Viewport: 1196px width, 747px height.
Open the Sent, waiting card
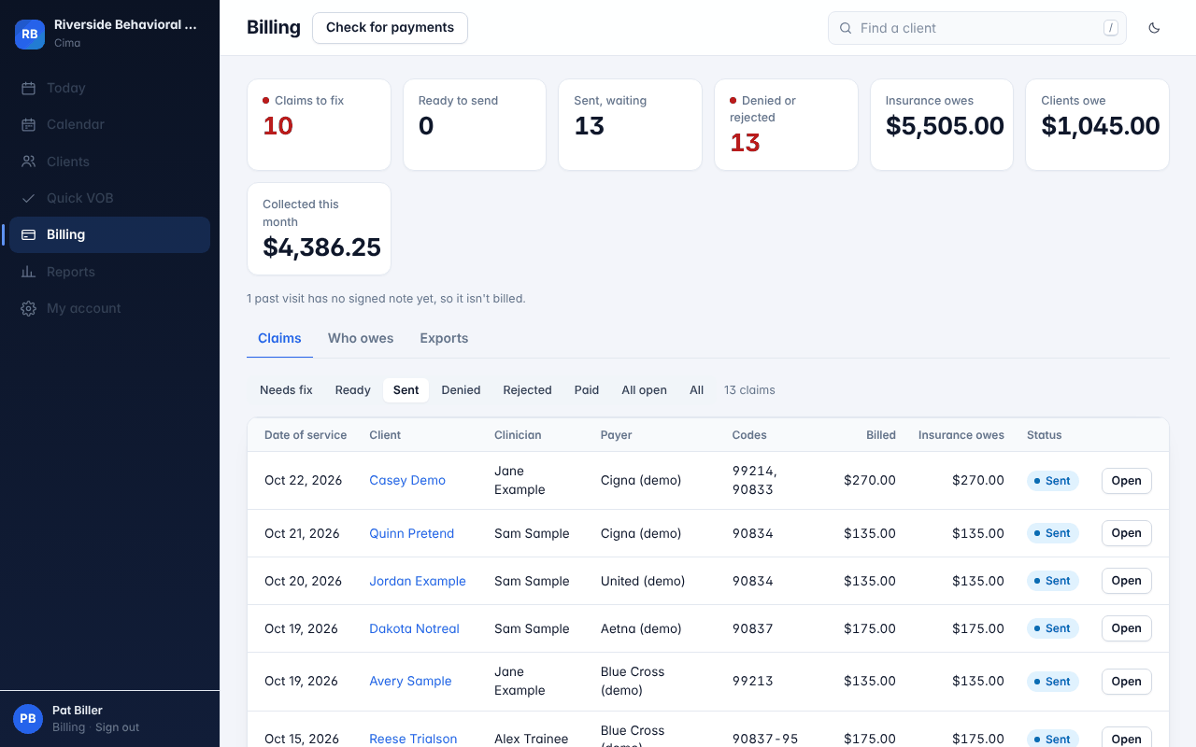[630, 125]
